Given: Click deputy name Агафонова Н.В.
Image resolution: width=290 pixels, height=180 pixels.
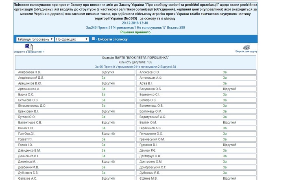Looking at the screenshot, I should [x=29, y=72].
